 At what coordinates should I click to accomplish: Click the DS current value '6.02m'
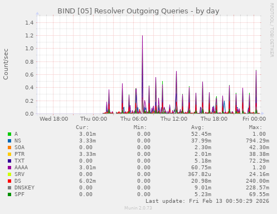[88, 181]
